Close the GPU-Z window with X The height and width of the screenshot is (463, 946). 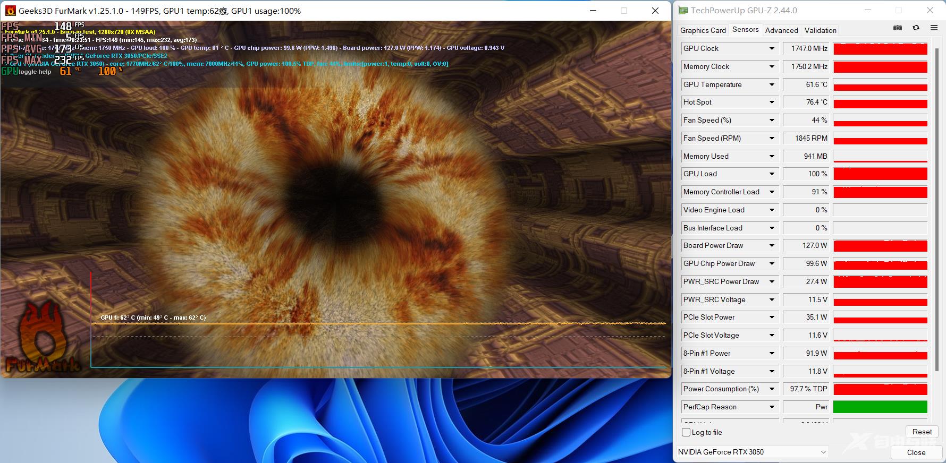930,11
